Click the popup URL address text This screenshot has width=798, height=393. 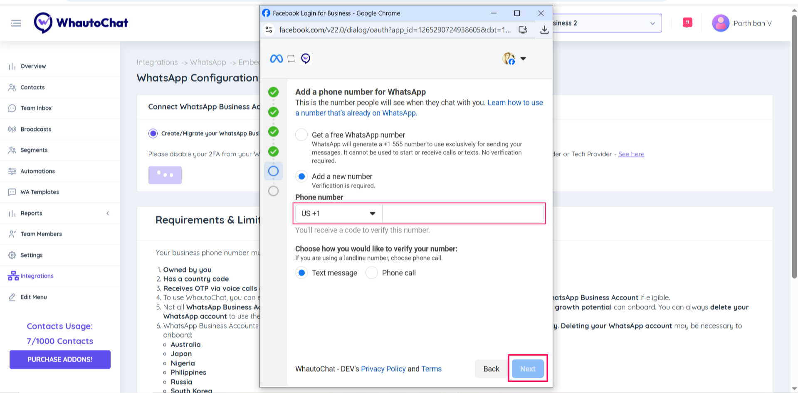tap(395, 30)
